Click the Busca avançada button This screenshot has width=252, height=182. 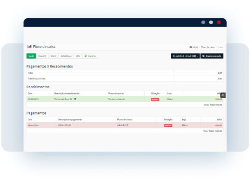pos(212,56)
